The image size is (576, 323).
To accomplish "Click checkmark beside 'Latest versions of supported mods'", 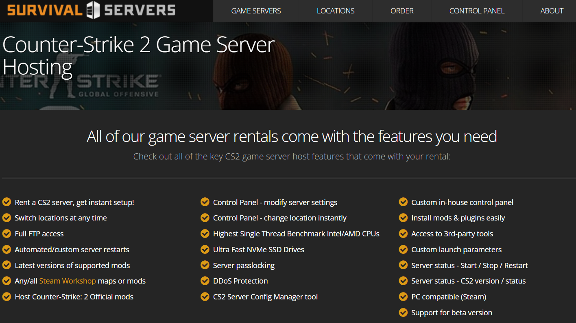I will pos(7,265).
